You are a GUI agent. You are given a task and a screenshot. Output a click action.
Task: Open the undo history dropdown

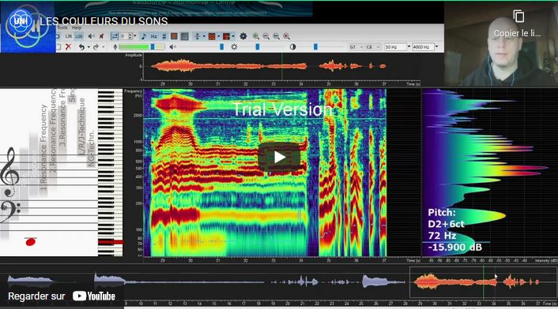[x=89, y=47]
